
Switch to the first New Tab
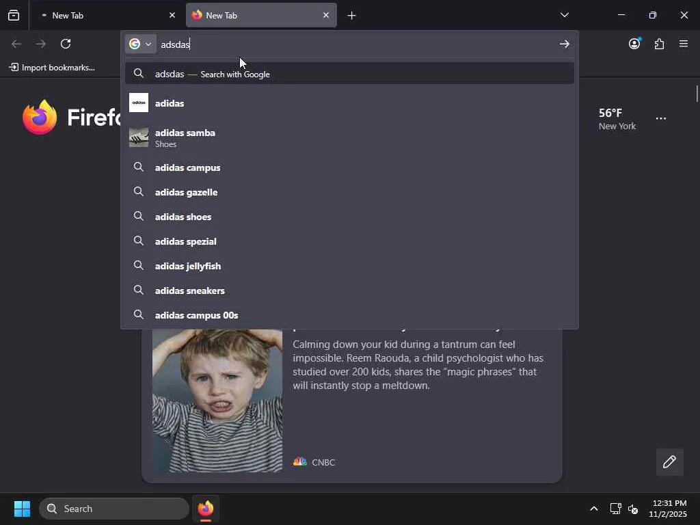[107, 15]
